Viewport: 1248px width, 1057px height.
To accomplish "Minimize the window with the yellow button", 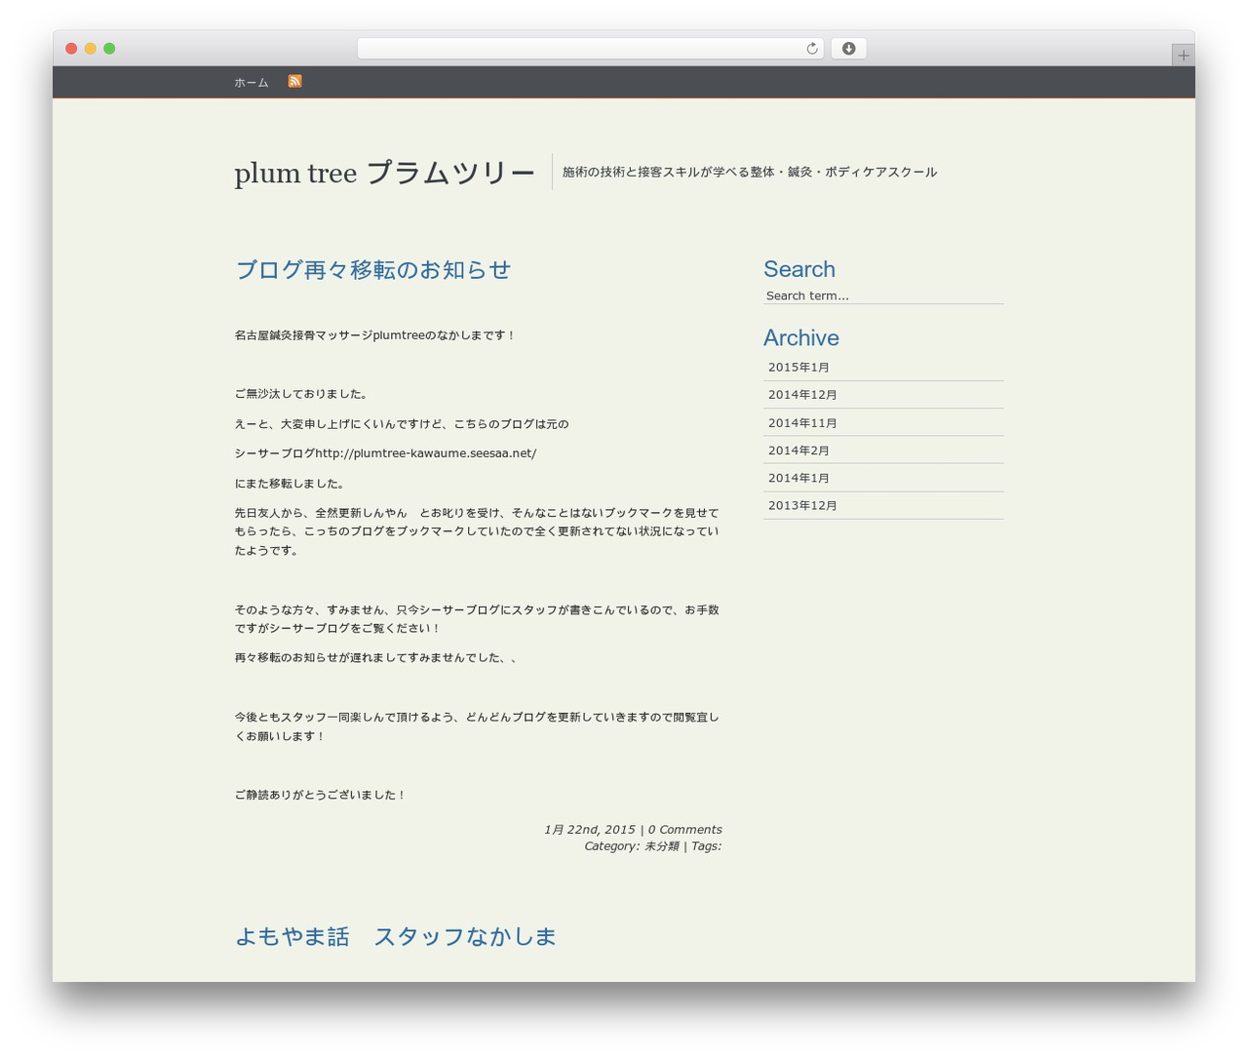I will click(x=91, y=49).
